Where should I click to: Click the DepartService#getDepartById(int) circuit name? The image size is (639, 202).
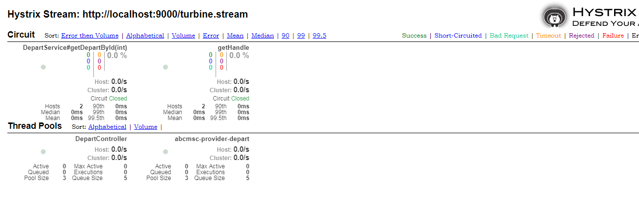click(x=75, y=48)
